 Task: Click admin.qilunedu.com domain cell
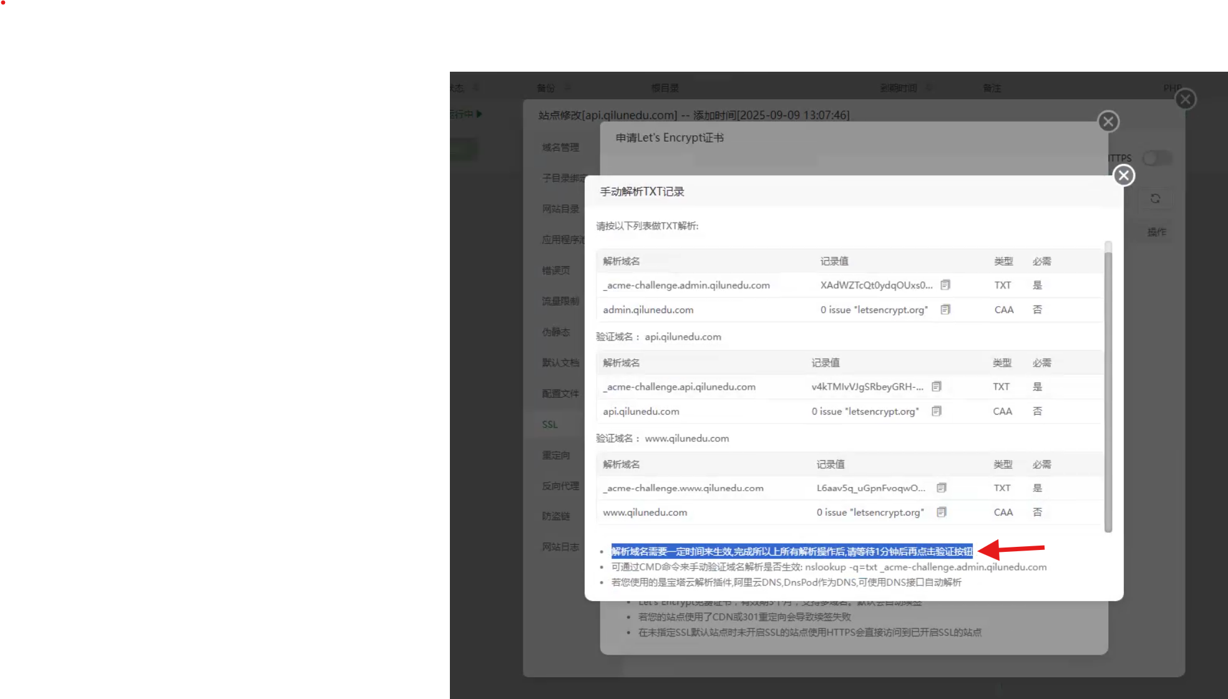tap(648, 309)
